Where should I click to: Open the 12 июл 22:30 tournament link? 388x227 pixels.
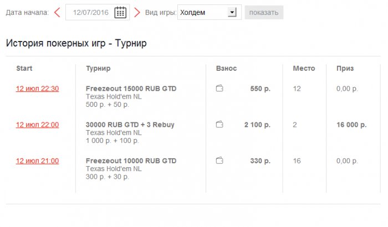(x=37, y=89)
